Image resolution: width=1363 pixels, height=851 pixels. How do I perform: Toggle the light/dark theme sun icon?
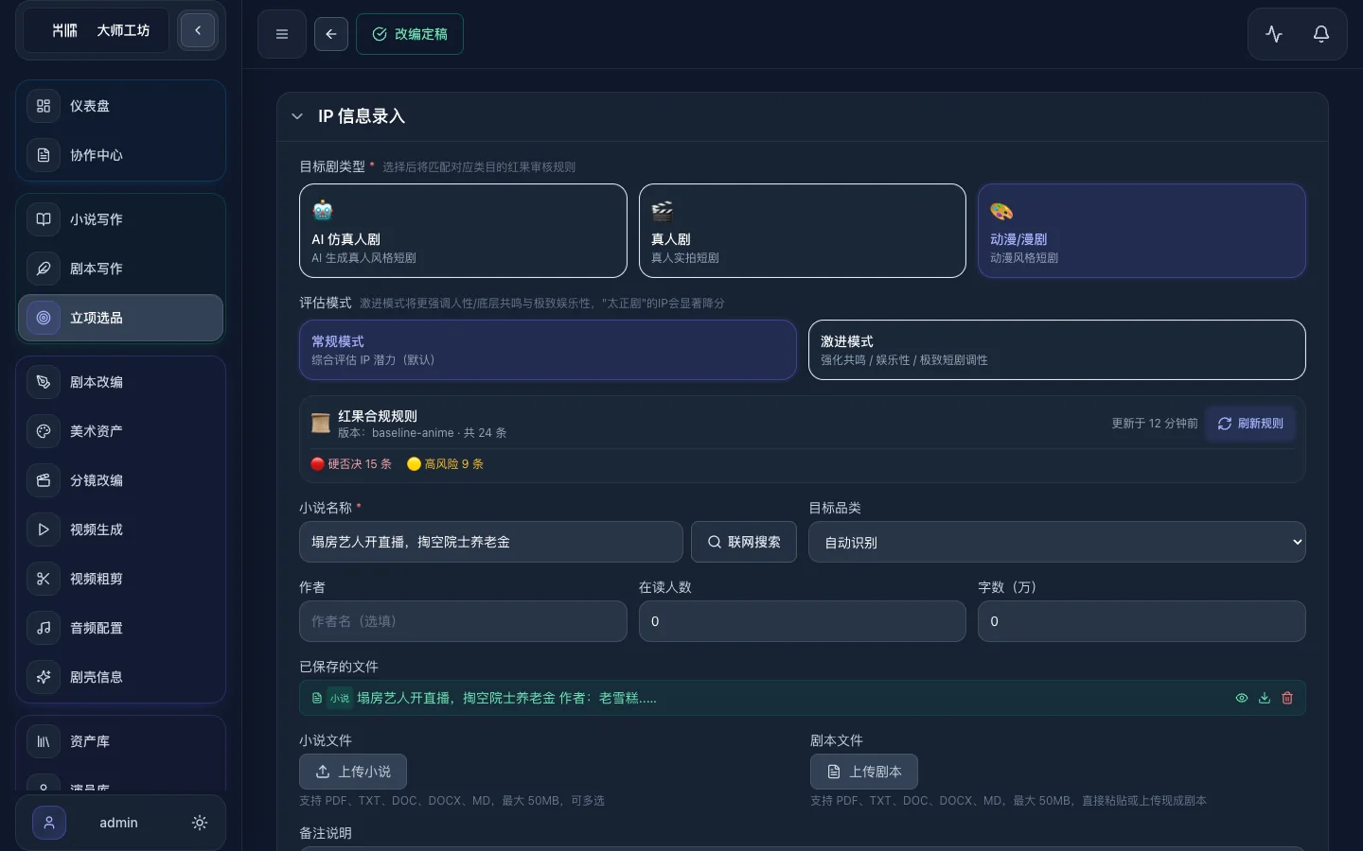tap(200, 823)
